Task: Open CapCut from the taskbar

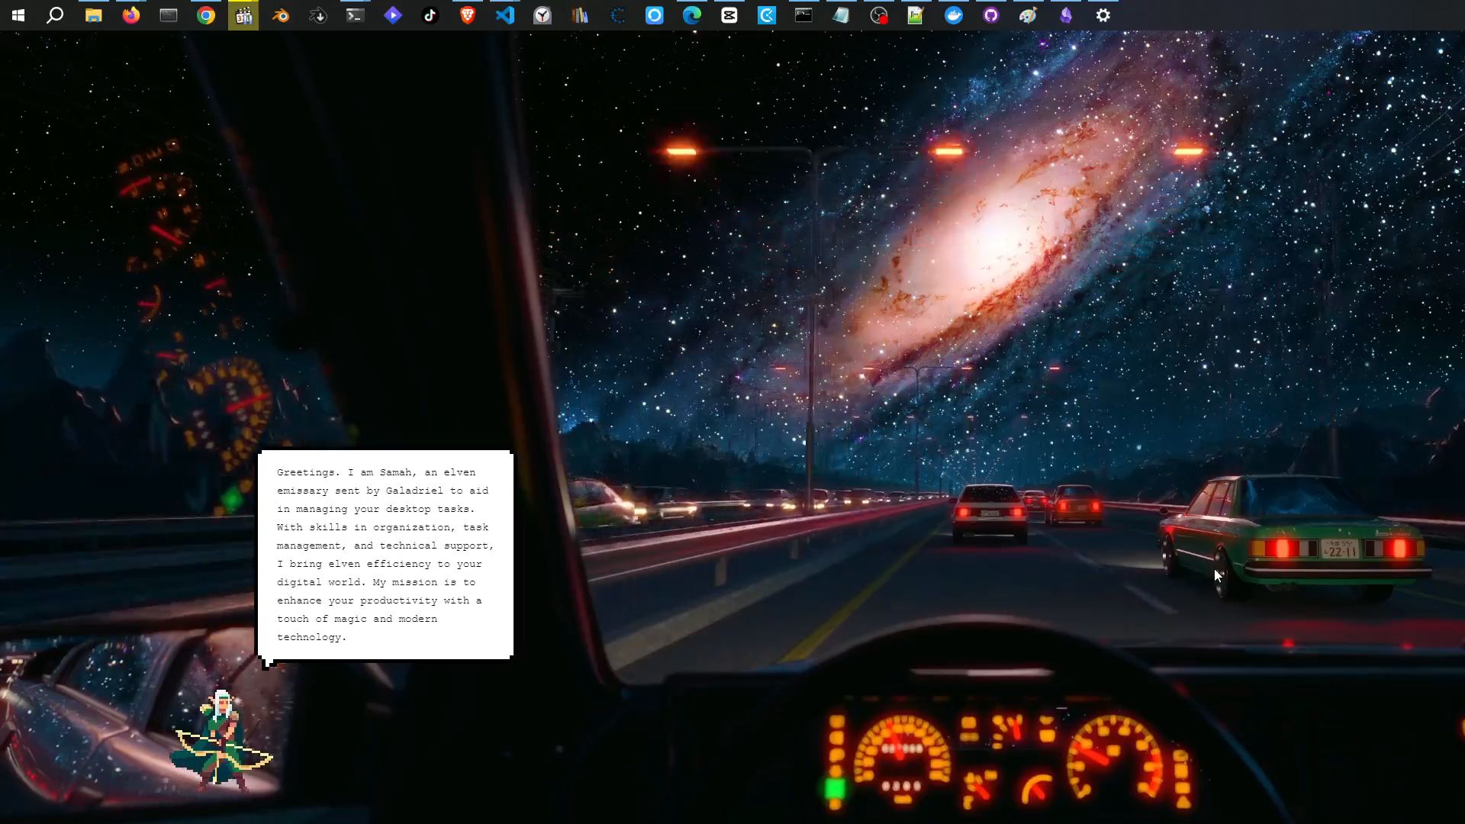Action: pyautogui.click(x=729, y=15)
